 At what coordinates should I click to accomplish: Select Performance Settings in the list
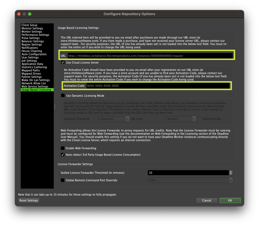37,35
